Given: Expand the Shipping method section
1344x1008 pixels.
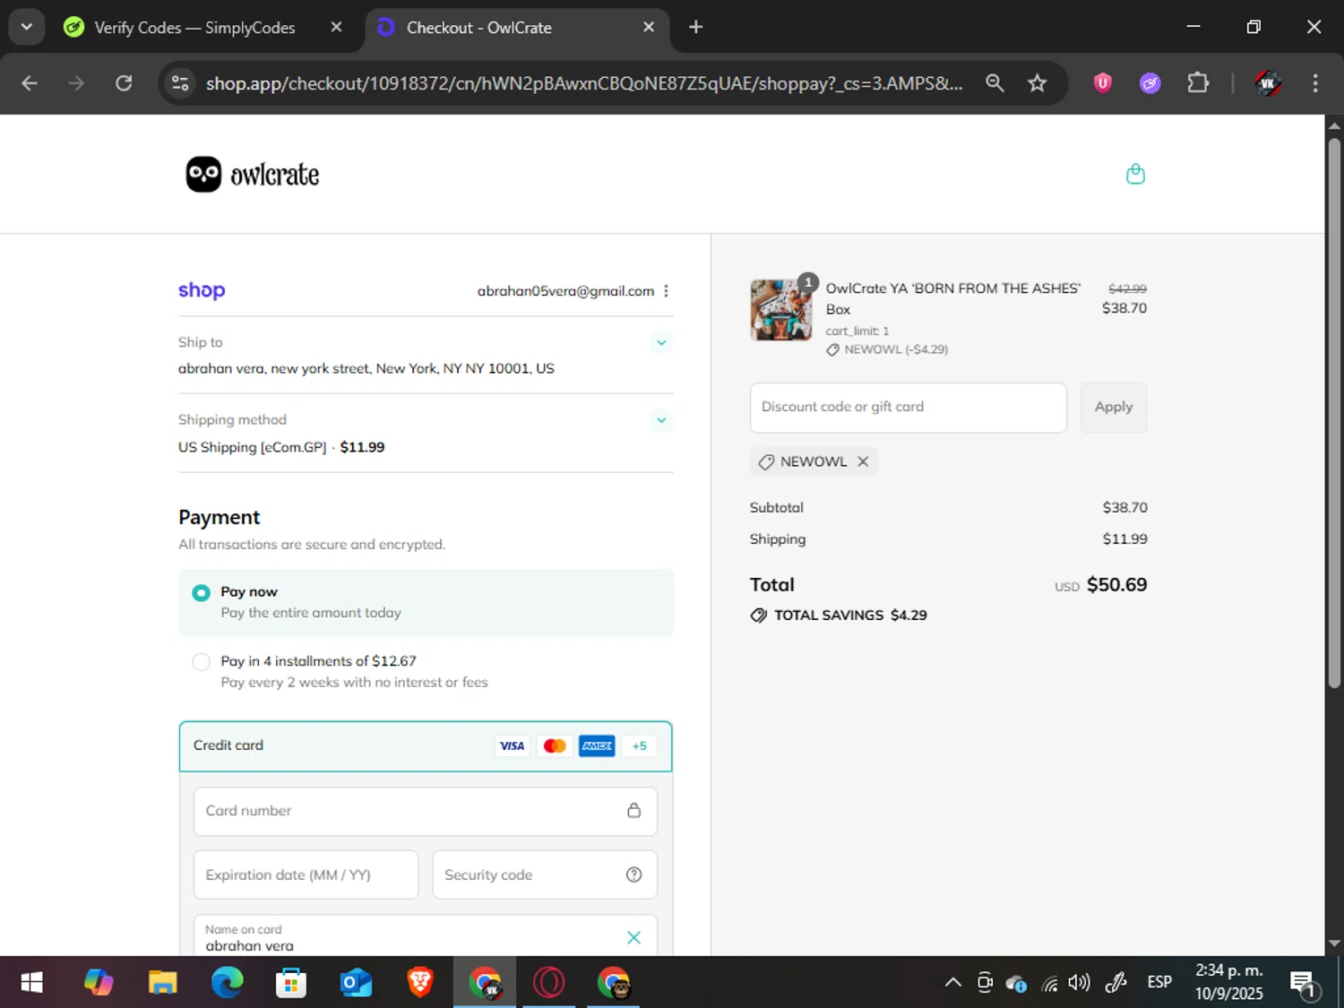Looking at the screenshot, I should pos(661,420).
